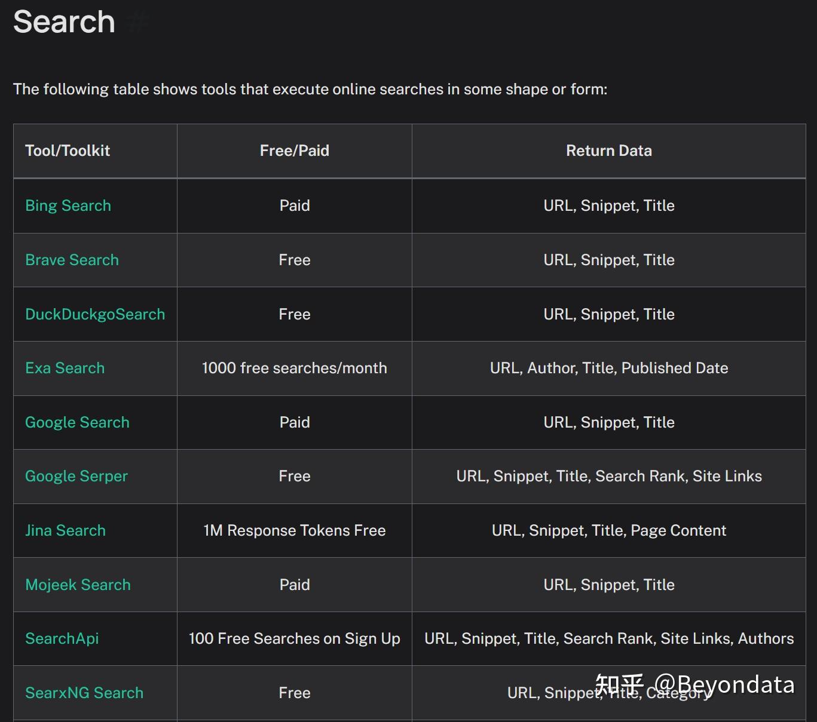Screen dimensions: 817x722
Task: Click the "URL, Author, Title, Published Date" cell
Action: 608,368
